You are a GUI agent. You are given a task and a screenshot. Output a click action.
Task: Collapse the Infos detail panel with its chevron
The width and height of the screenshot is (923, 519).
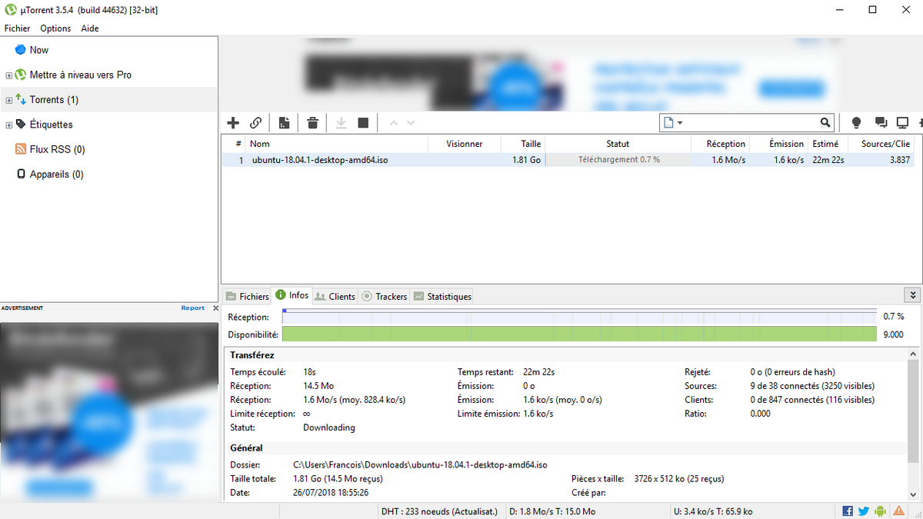[x=912, y=294]
